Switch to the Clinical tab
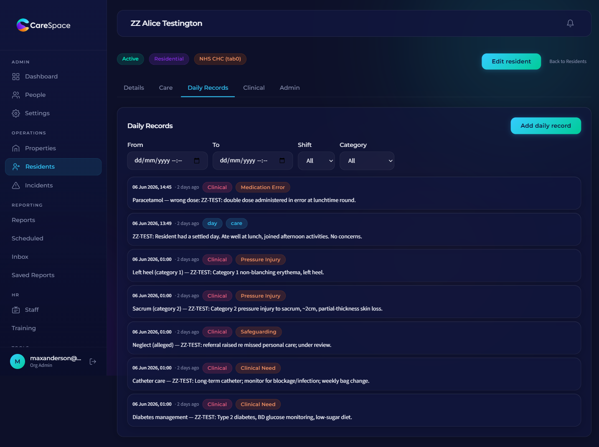The height and width of the screenshot is (447, 599). 254,88
